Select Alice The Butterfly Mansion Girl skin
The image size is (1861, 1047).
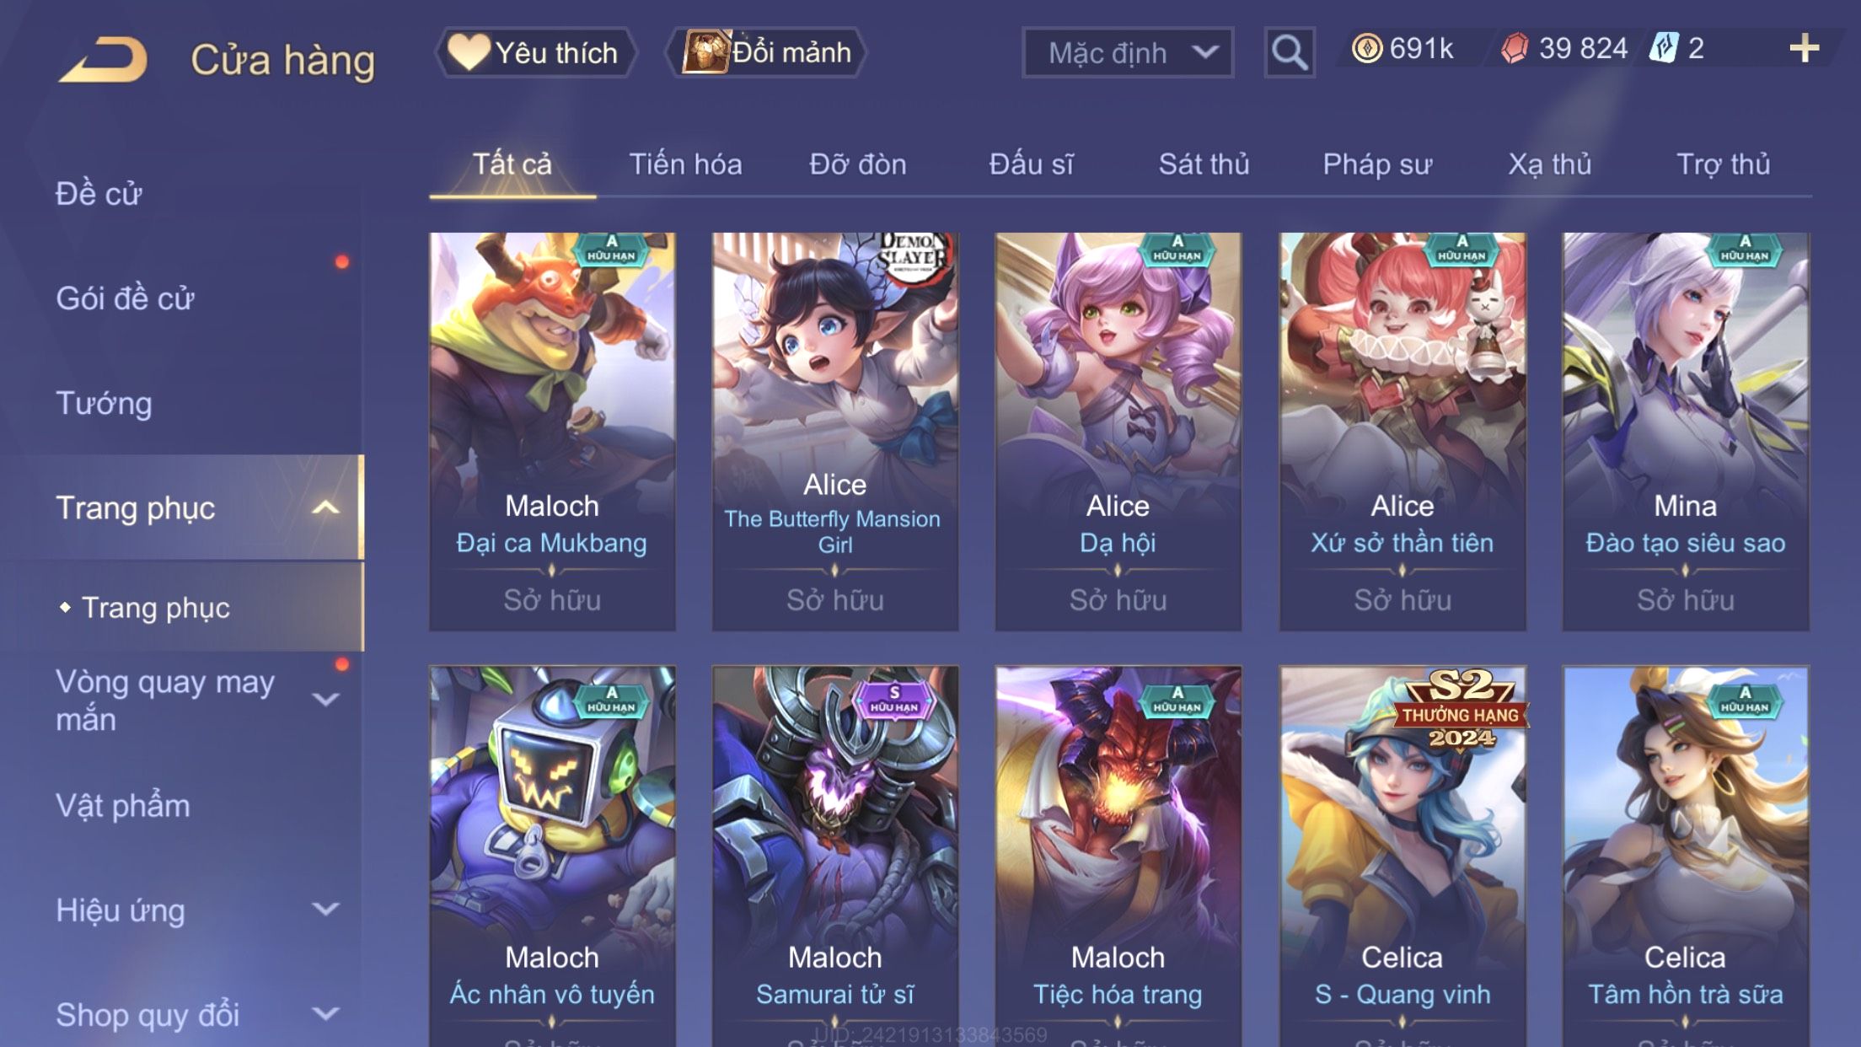click(x=835, y=432)
